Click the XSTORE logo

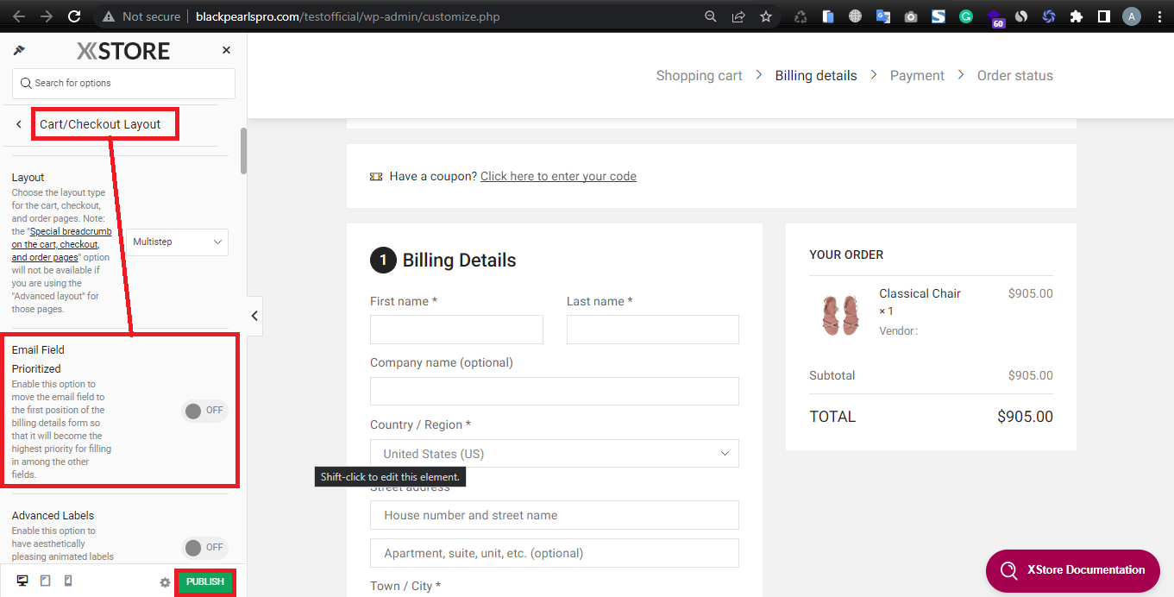pos(123,51)
